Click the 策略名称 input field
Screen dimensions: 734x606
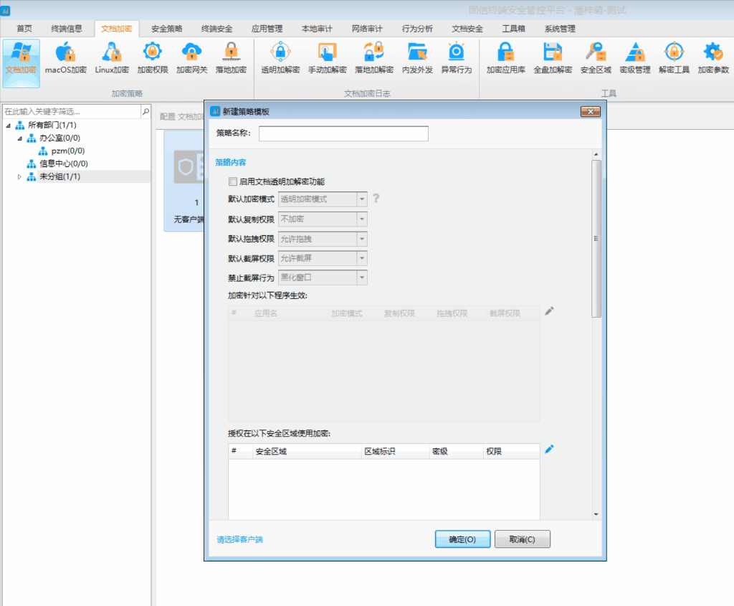pos(343,134)
